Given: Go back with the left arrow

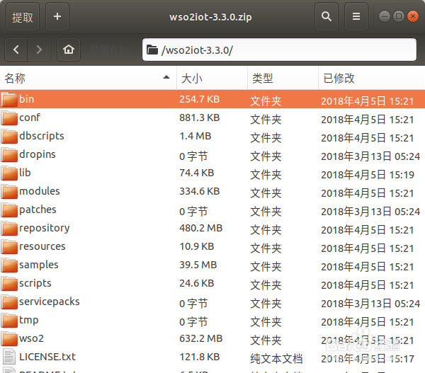Looking at the screenshot, I should [x=16, y=50].
